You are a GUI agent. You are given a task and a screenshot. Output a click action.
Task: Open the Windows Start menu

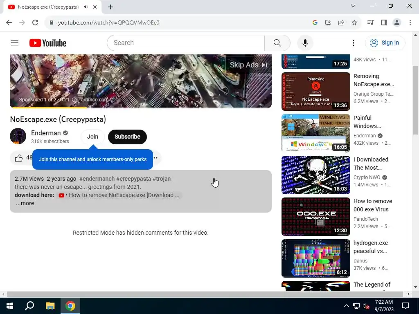point(10,306)
